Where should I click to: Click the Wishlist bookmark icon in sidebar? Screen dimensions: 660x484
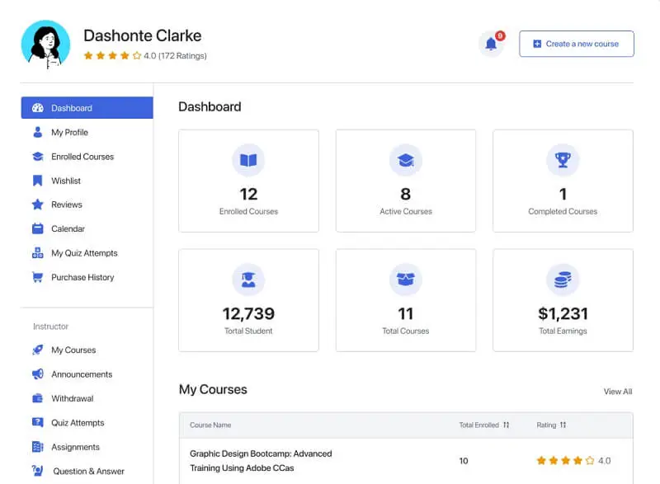pos(37,181)
